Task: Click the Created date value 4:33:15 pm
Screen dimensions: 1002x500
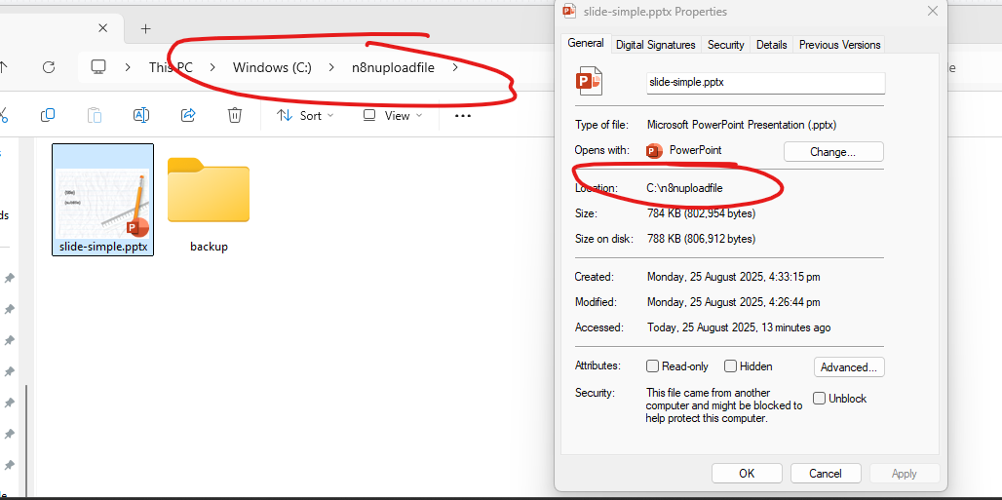Action: tap(734, 277)
